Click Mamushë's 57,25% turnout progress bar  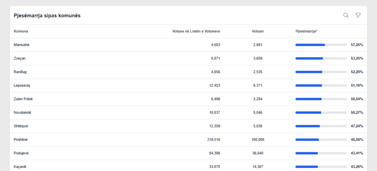[321, 45]
